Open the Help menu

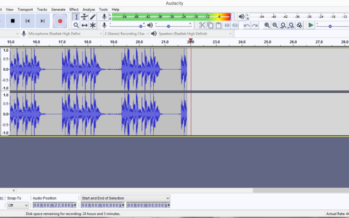point(116,10)
